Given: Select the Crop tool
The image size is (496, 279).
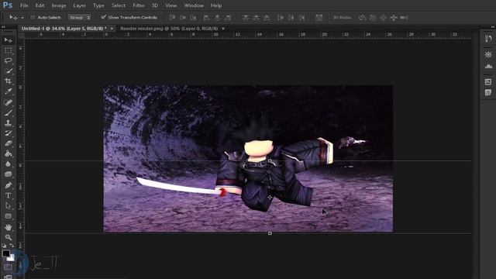Looking at the screenshot, I should pos(9,81).
